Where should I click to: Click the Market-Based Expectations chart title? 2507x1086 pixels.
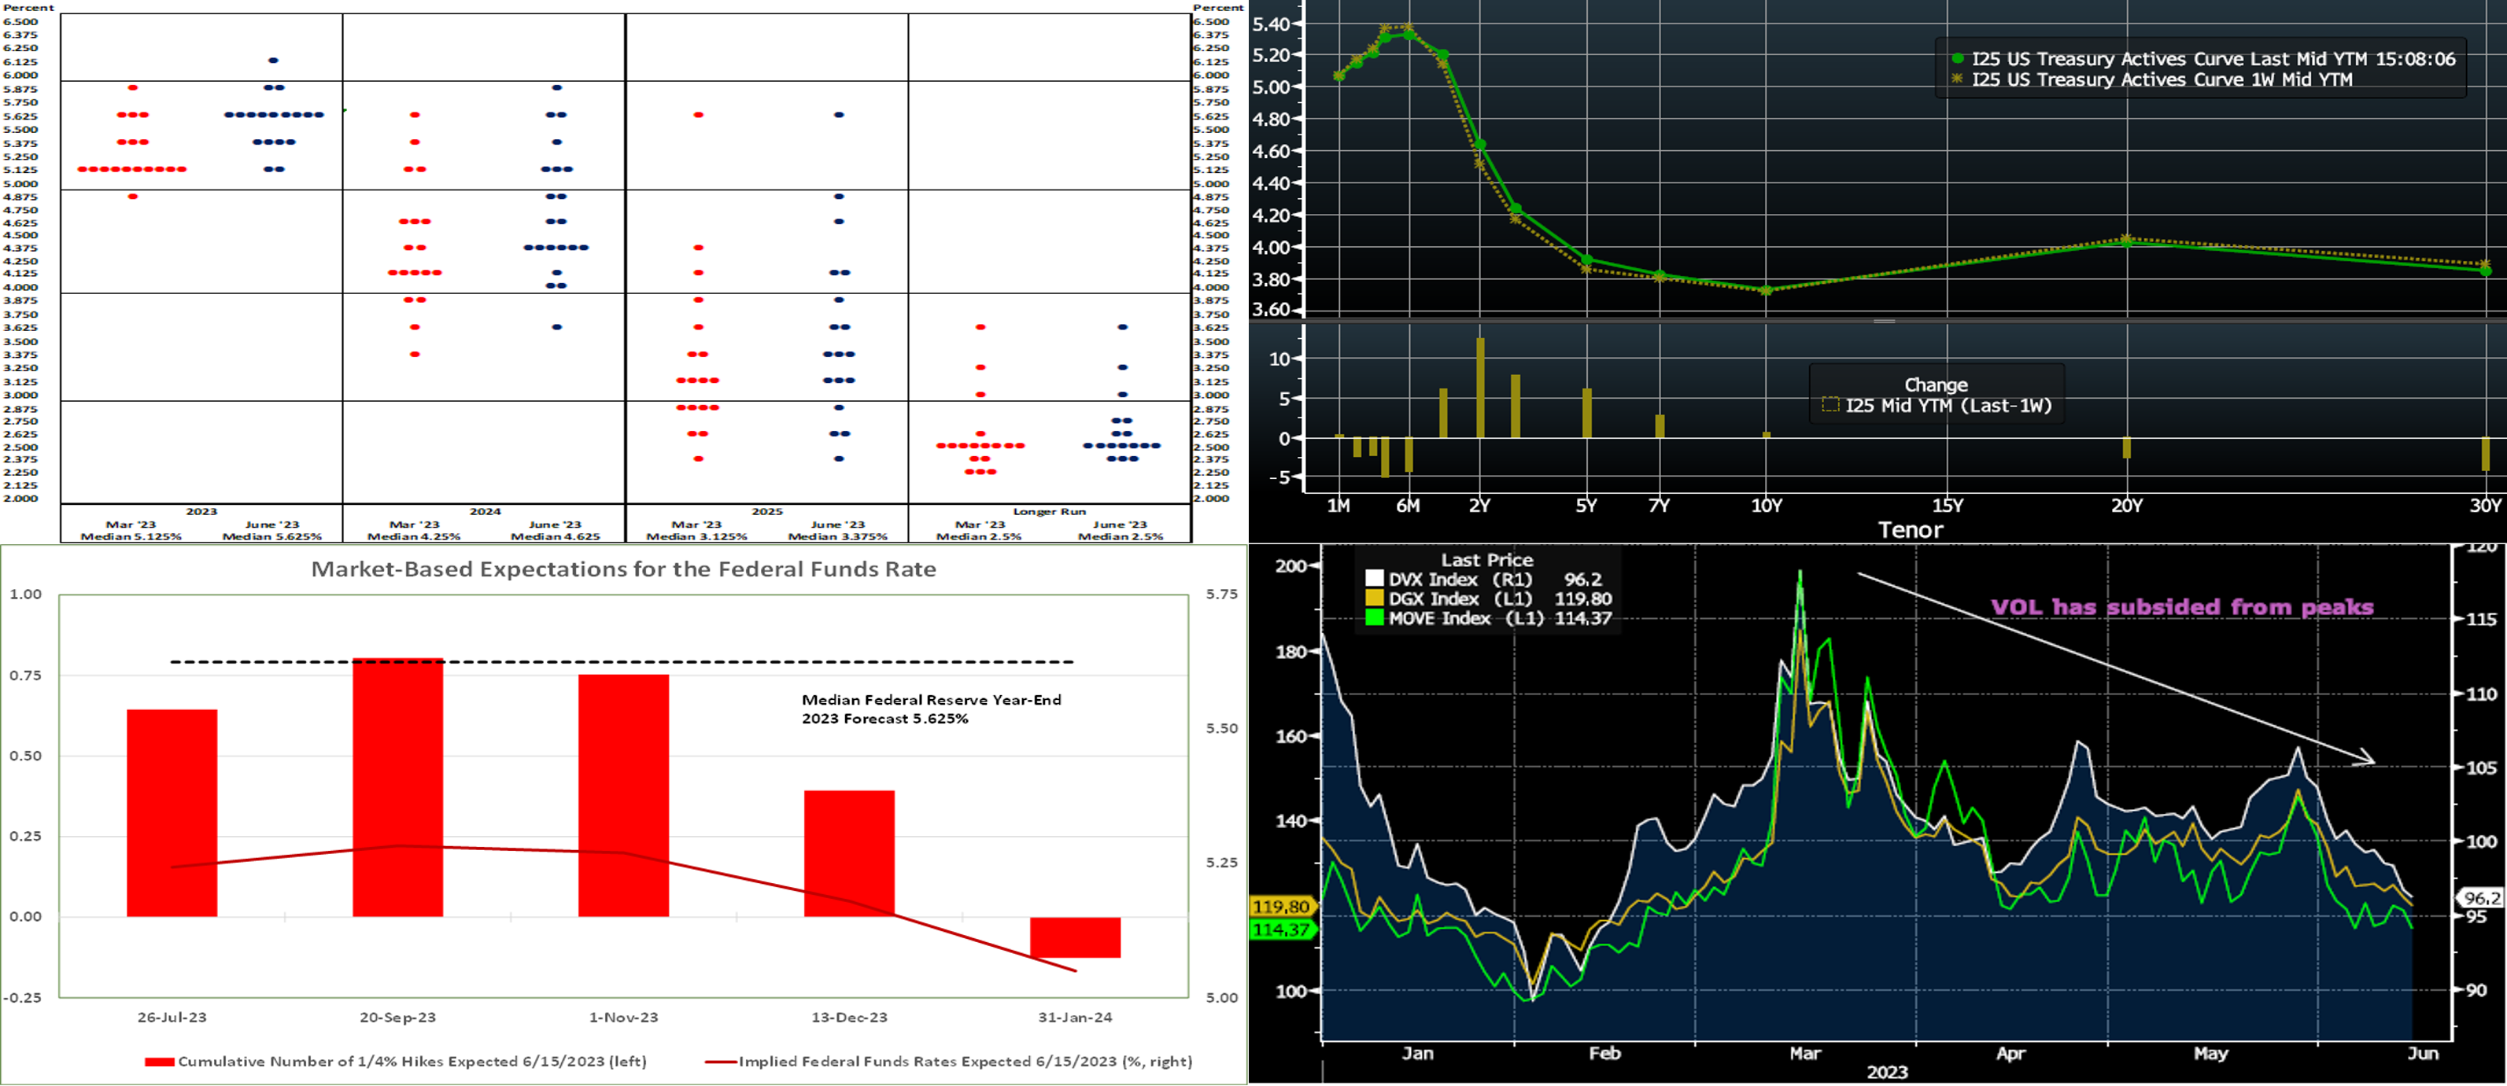(x=623, y=569)
